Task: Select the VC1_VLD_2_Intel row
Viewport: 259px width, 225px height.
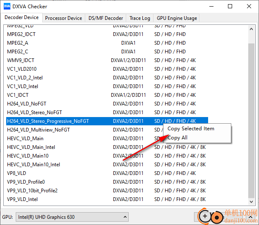Action: [x=107, y=78]
